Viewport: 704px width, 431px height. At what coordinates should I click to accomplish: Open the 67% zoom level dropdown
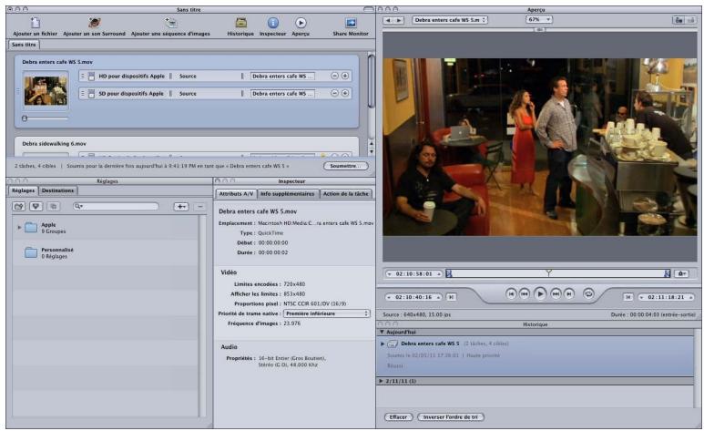pyautogui.click(x=538, y=19)
